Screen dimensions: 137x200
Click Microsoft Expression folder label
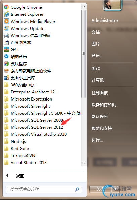[32, 99]
